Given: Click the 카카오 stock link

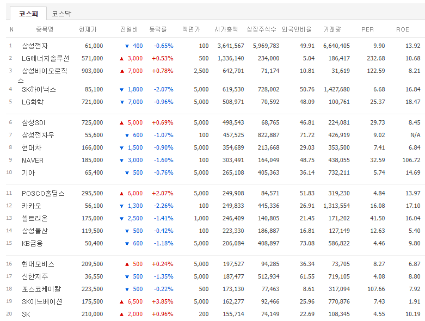Looking at the screenshot, I should pyautogui.click(x=32, y=206).
